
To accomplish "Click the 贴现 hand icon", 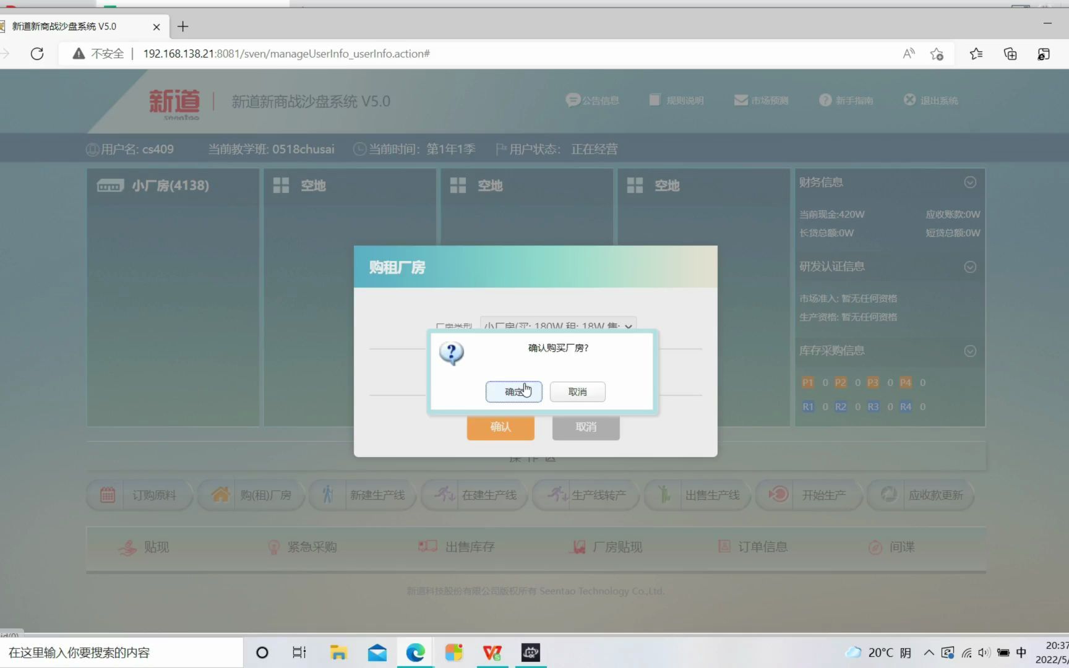I will [x=127, y=547].
